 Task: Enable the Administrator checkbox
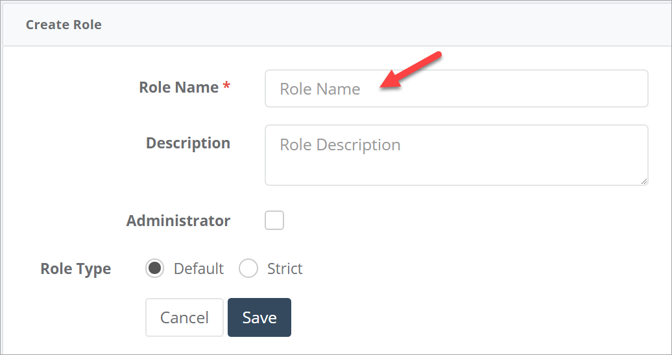[274, 221]
